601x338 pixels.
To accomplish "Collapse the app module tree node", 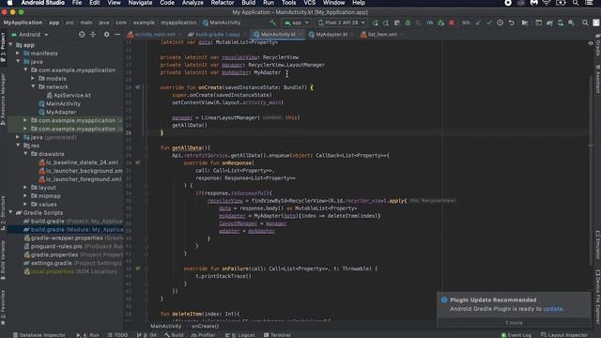I will pyautogui.click(x=10, y=45).
